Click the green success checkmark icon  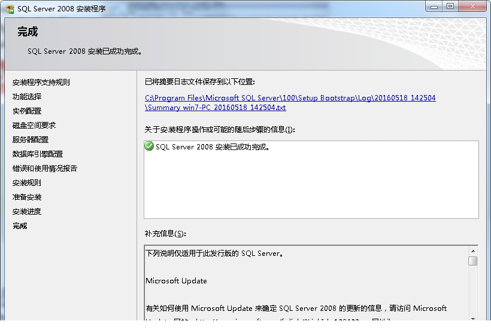(149, 146)
